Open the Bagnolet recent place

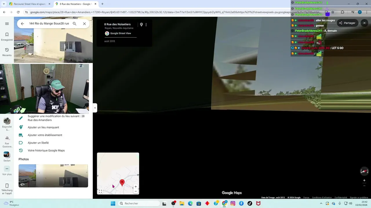[7, 125]
